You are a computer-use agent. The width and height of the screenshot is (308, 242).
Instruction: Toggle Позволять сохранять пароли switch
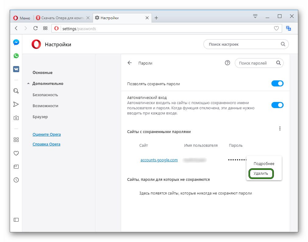[x=278, y=83]
